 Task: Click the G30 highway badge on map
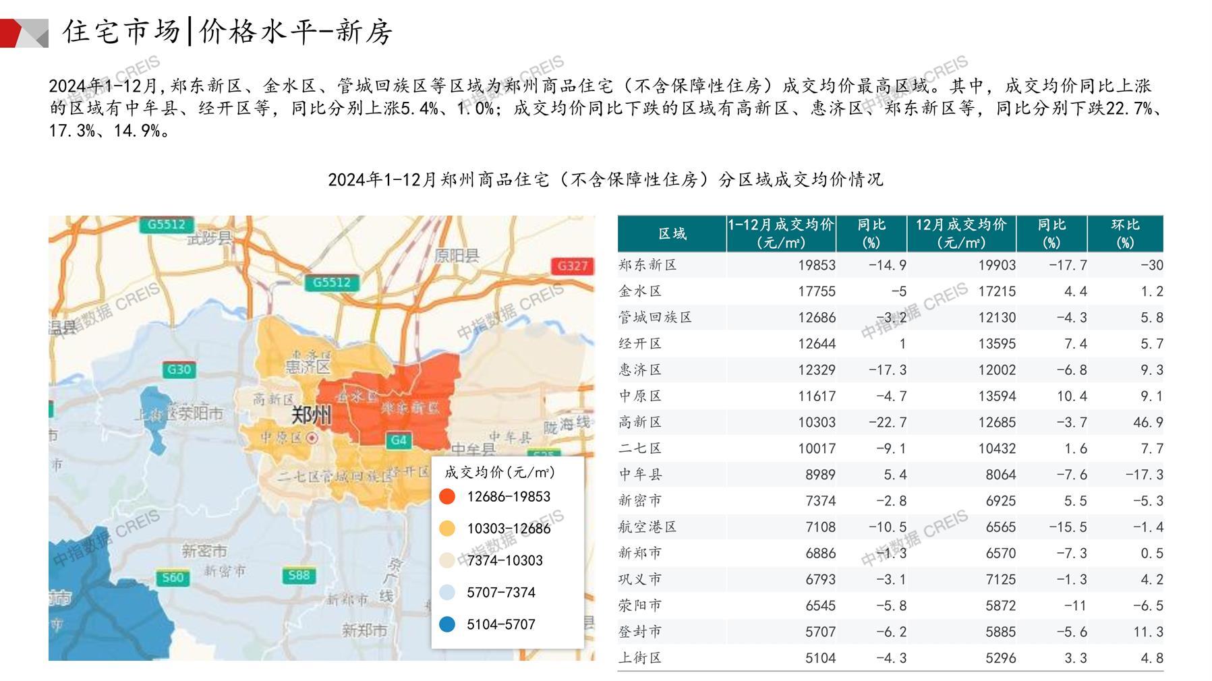click(x=179, y=369)
